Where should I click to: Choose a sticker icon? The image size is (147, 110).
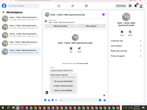click(x=53, y=100)
